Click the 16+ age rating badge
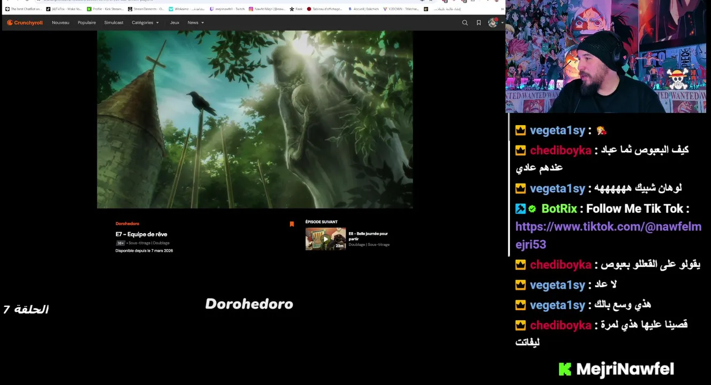 [120, 243]
